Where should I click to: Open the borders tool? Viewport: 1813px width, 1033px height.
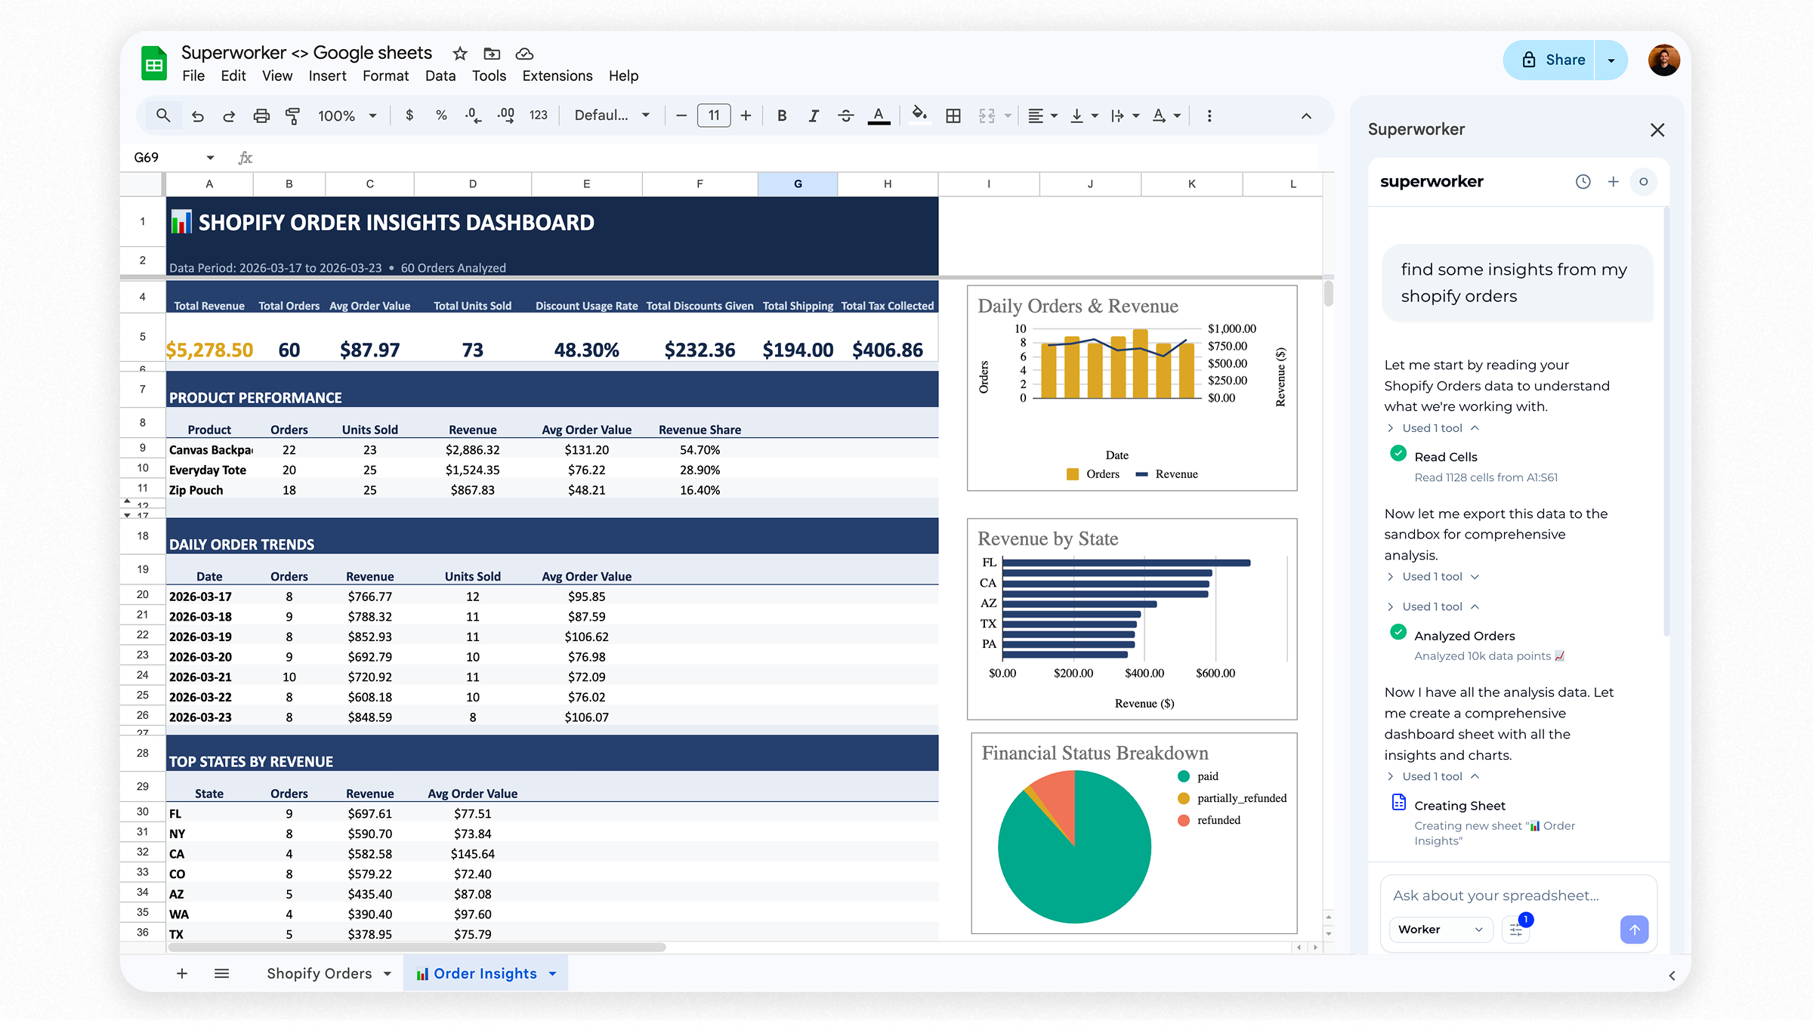pyautogui.click(x=953, y=115)
